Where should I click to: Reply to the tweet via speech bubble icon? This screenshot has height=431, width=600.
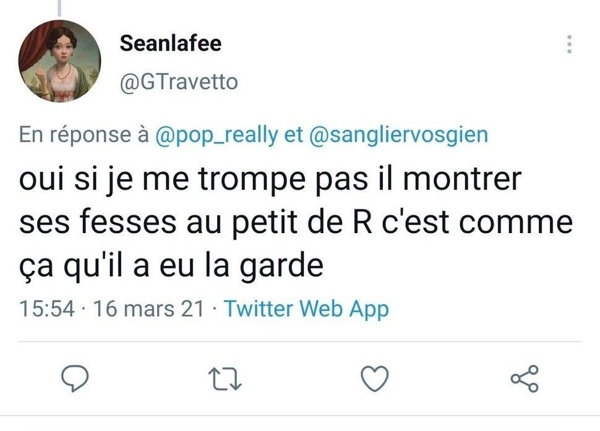pyautogui.click(x=77, y=378)
